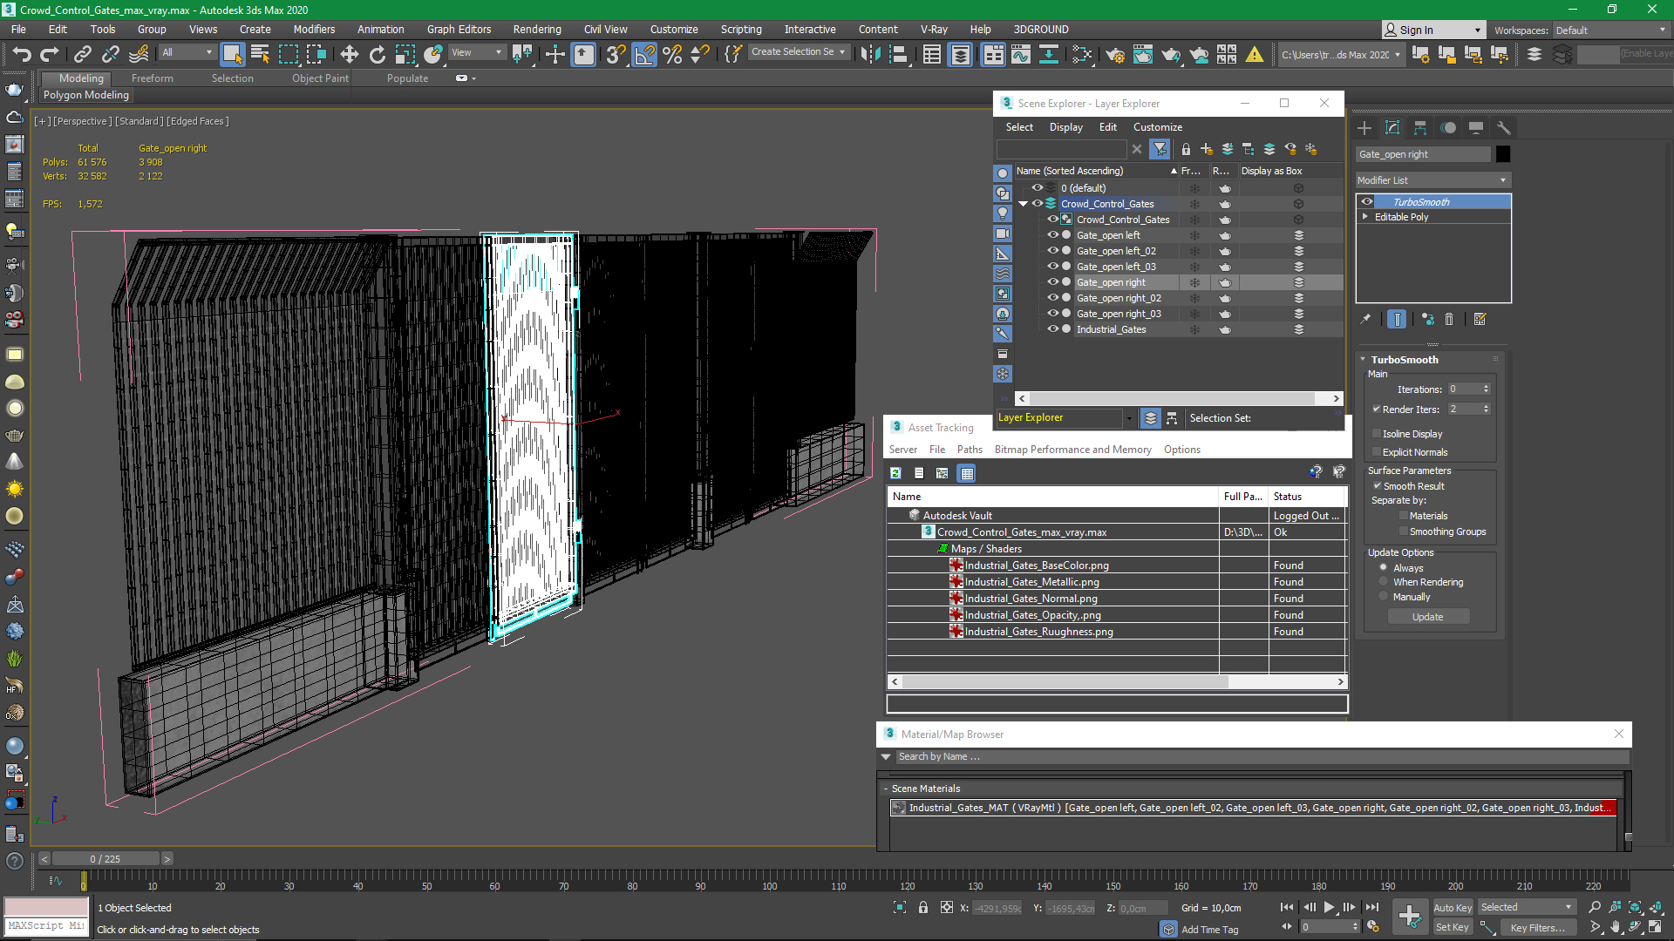Click the timeline frame input field

tap(105, 859)
